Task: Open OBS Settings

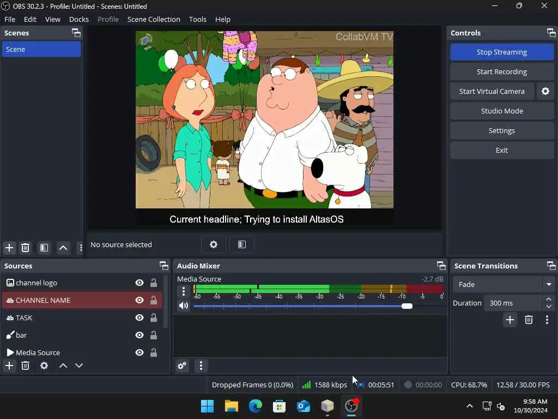Action: pos(502,130)
